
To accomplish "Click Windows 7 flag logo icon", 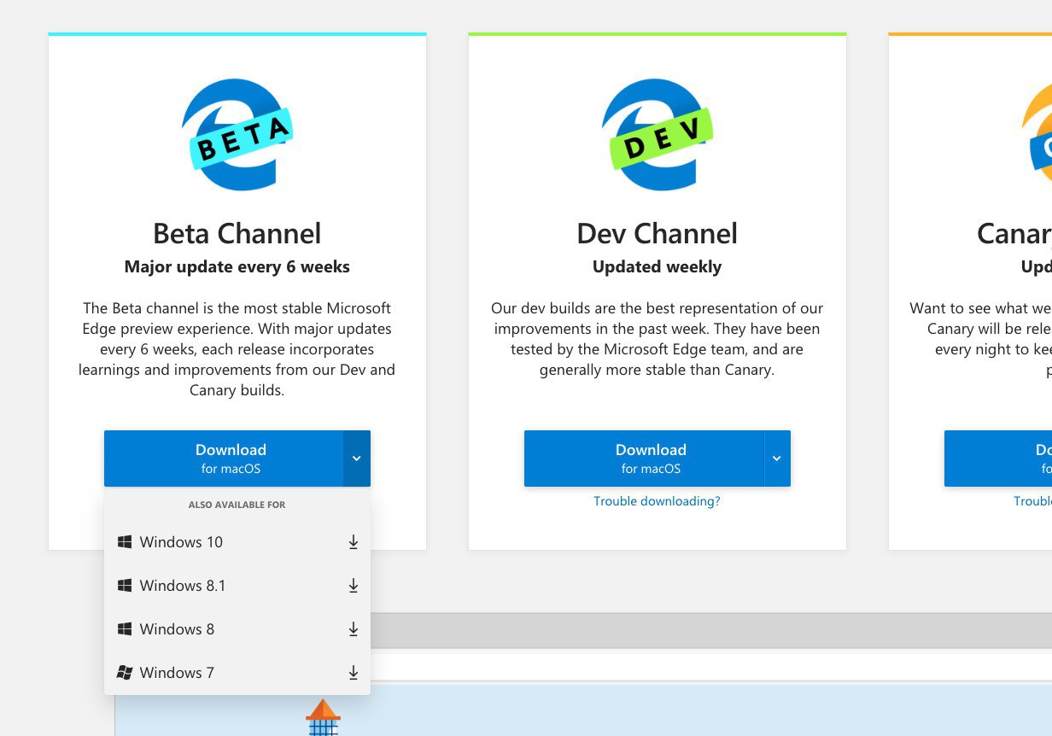I will tap(125, 673).
